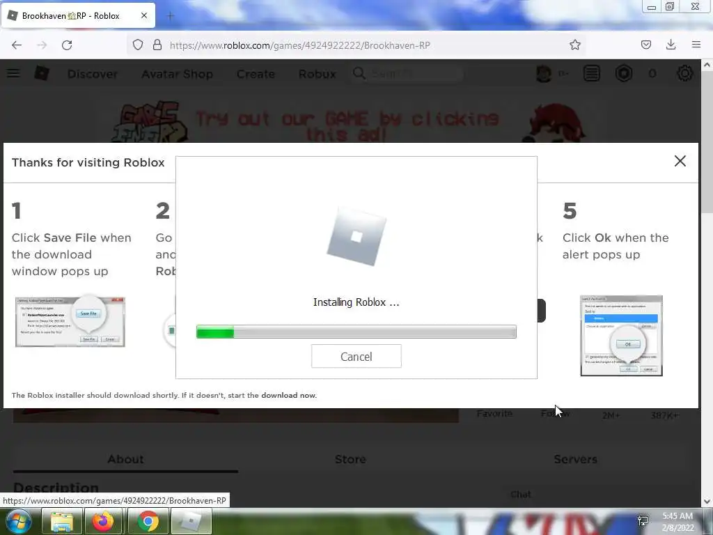Open the Chat panel

point(521,494)
